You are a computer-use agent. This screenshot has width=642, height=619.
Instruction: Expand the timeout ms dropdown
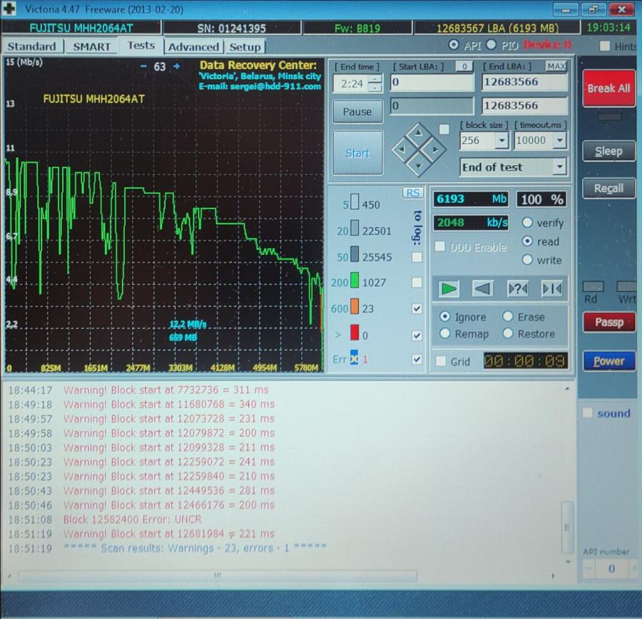(559, 140)
